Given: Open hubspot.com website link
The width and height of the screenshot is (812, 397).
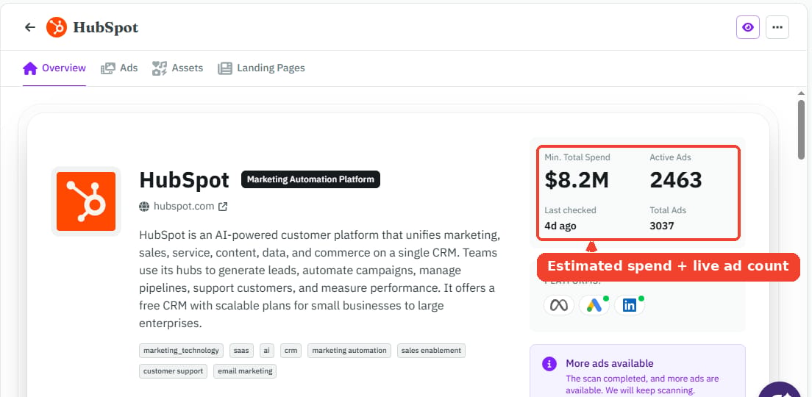Looking at the screenshot, I should coord(184,207).
